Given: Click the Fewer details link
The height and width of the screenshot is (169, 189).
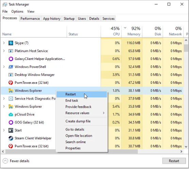Looking at the screenshot, I should [19, 161].
